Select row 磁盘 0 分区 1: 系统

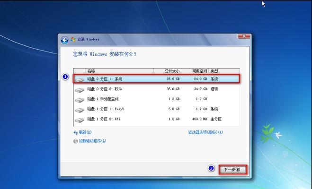[156, 79]
